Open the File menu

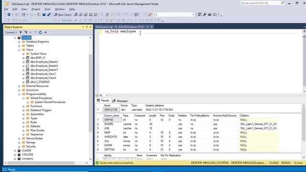tap(6, 9)
